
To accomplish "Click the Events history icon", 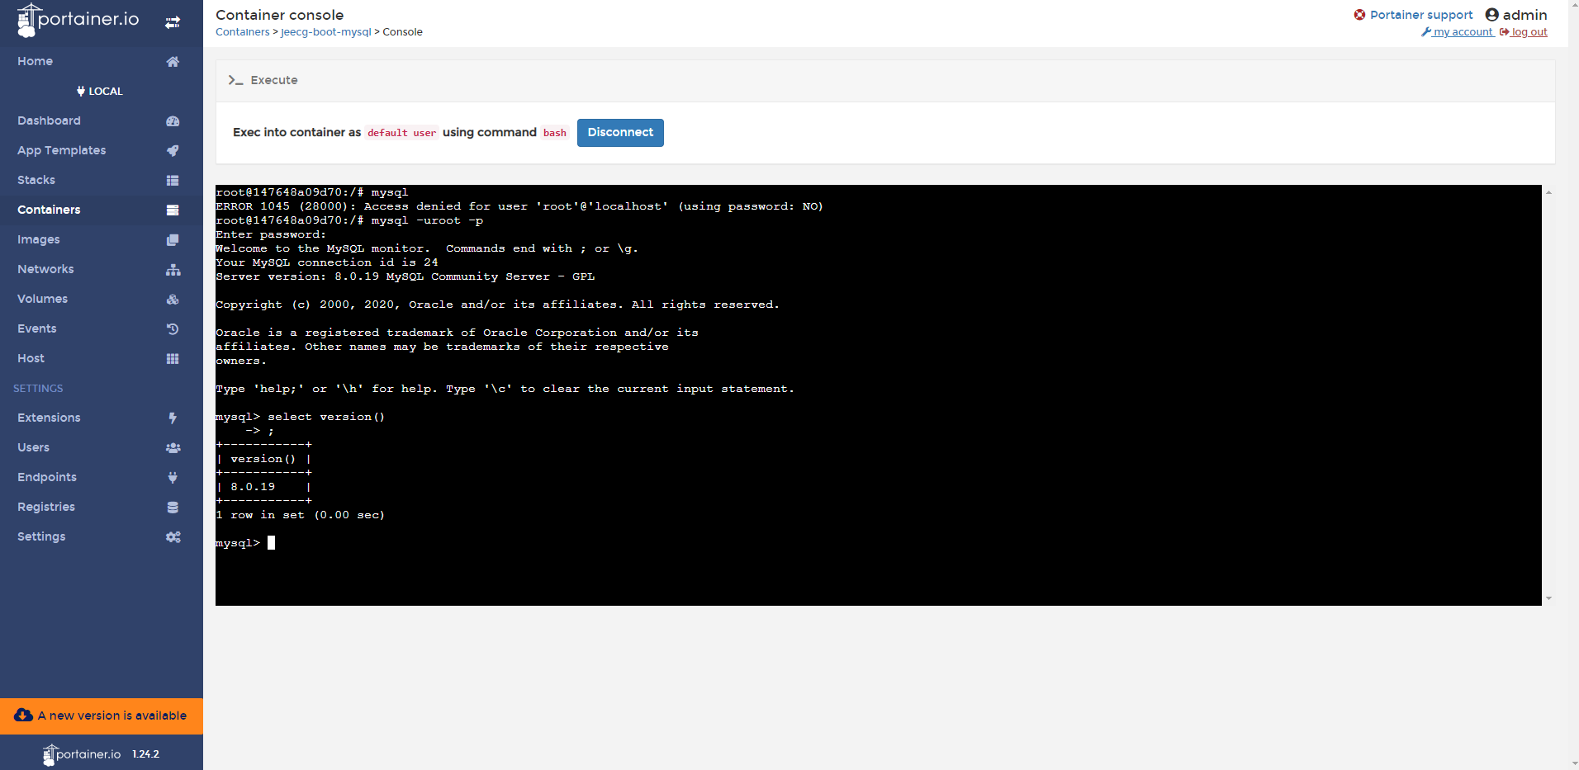I will (173, 329).
